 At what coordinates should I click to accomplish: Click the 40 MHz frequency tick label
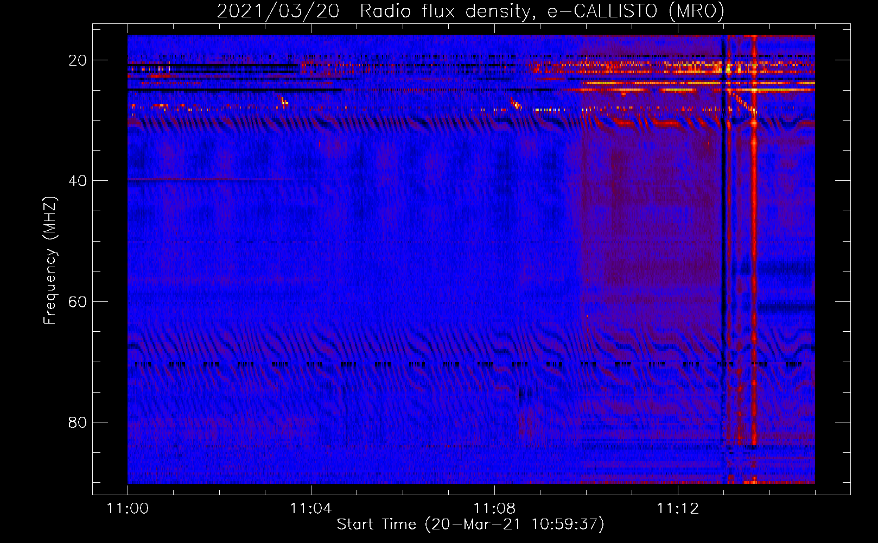click(78, 181)
